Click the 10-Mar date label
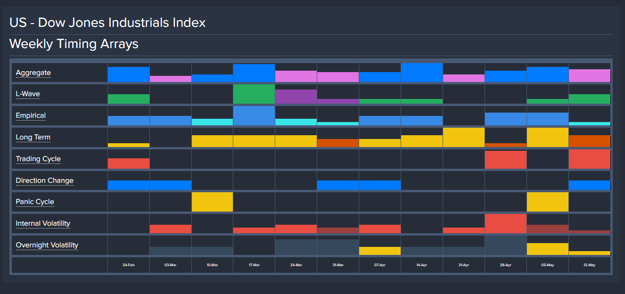Screen dimensions: 625x294 tap(212, 265)
